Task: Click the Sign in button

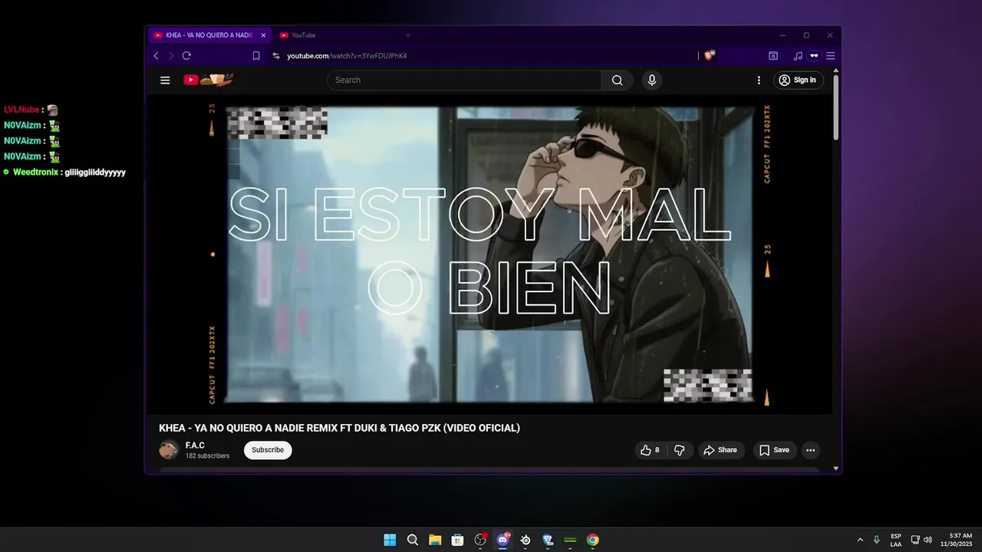Action: click(798, 80)
